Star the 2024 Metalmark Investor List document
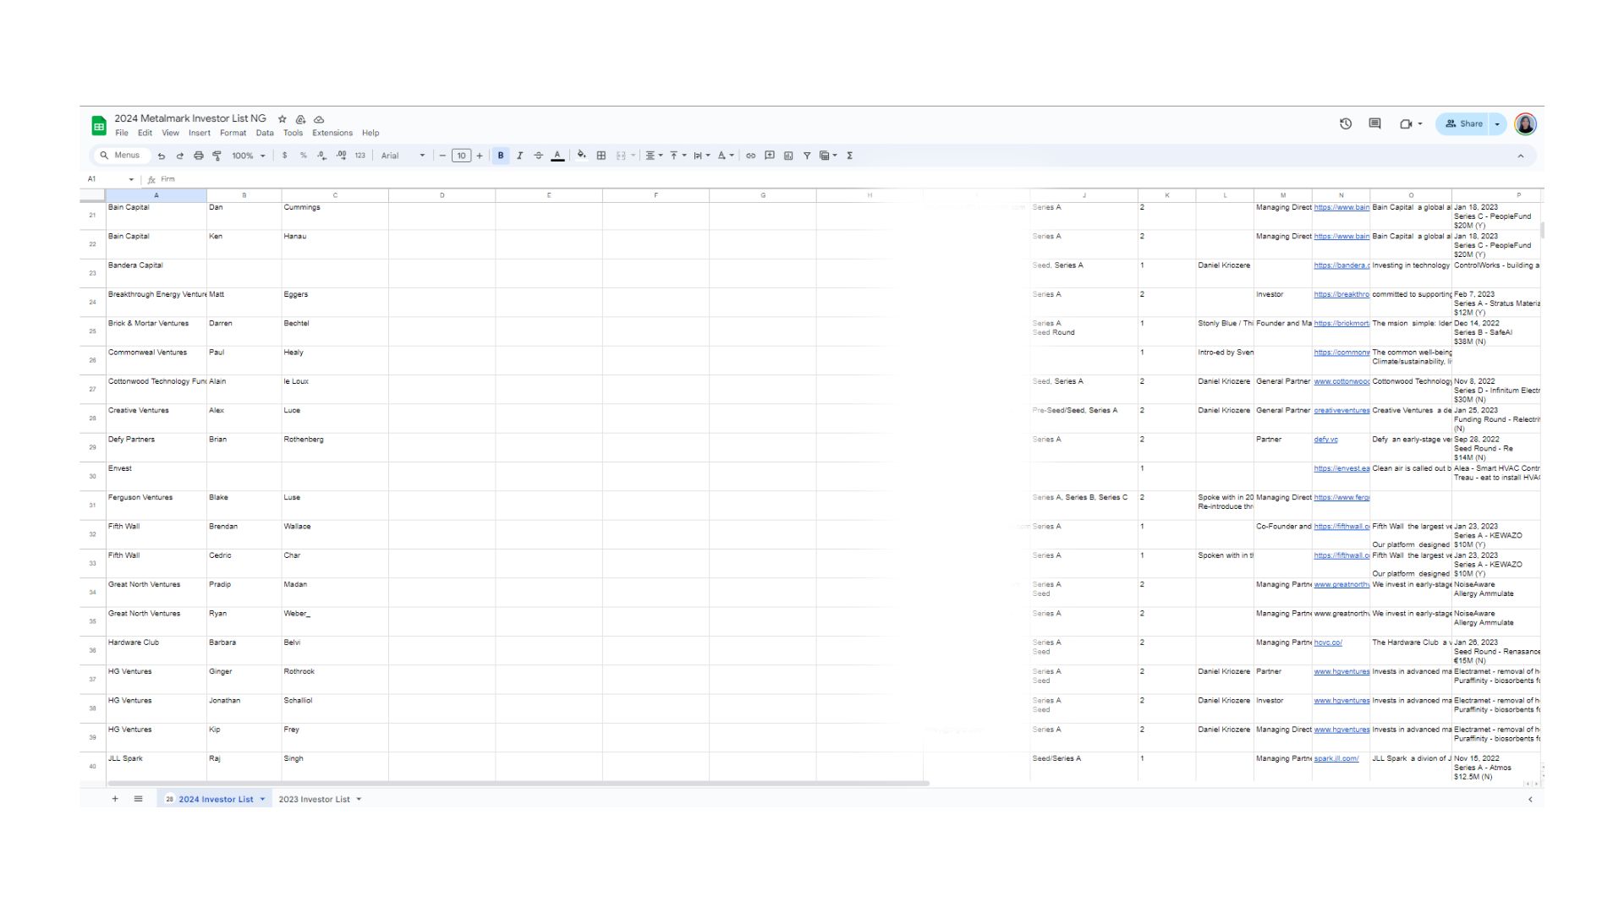Viewport: 1624px width, 913px height. [283, 119]
